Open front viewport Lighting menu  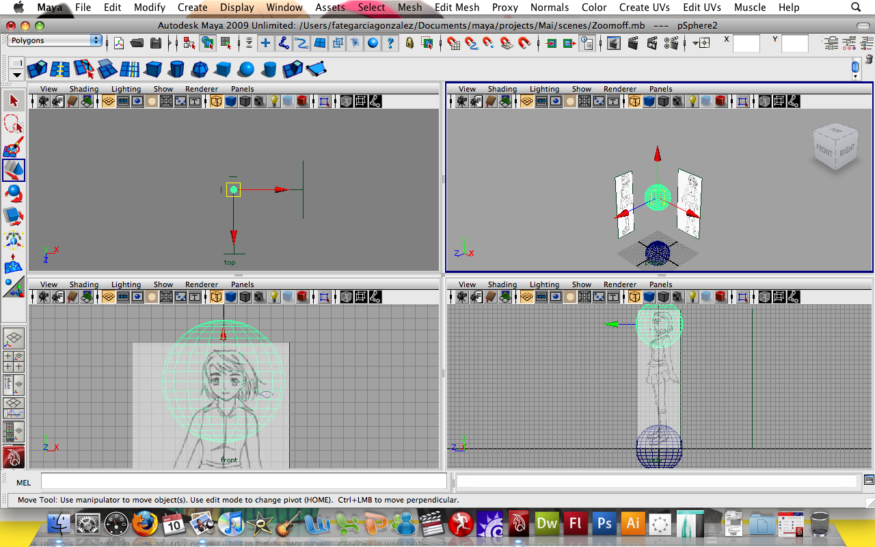126,284
